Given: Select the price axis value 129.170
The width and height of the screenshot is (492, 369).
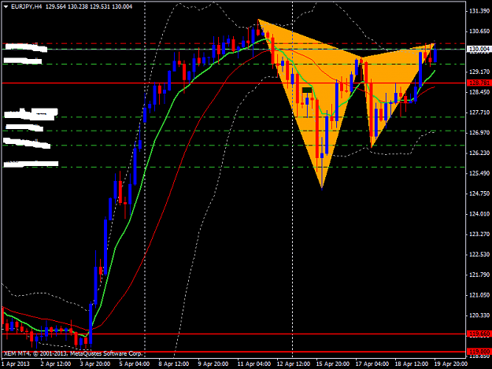Looking at the screenshot, I should 479,72.
